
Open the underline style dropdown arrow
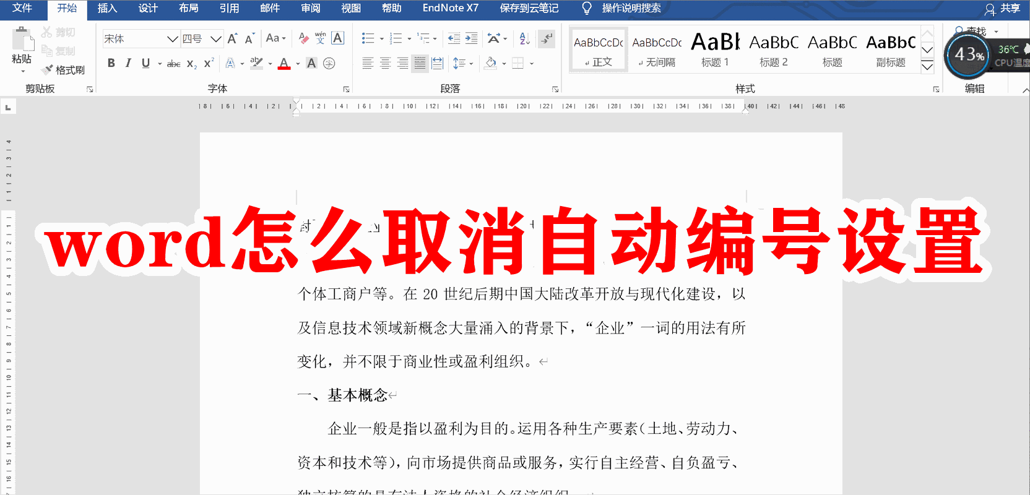point(160,64)
